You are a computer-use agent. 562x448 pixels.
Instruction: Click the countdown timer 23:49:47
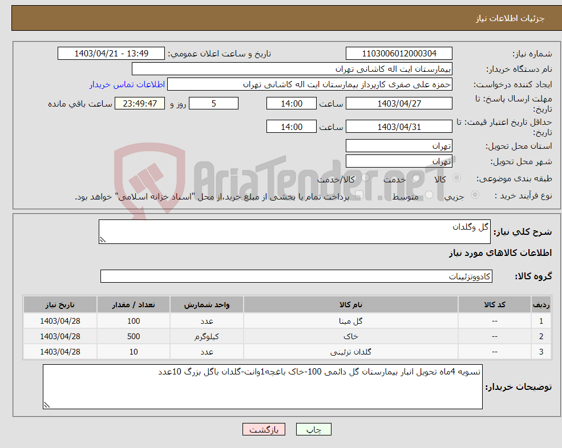click(x=140, y=104)
